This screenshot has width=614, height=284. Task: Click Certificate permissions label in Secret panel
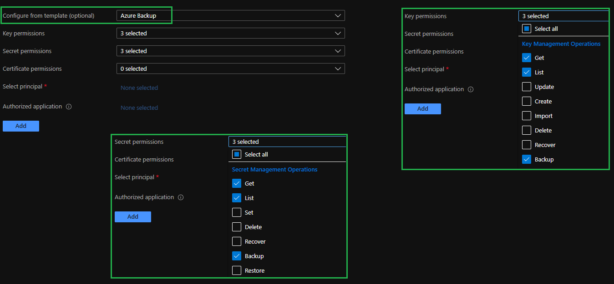tap(144, 159)
